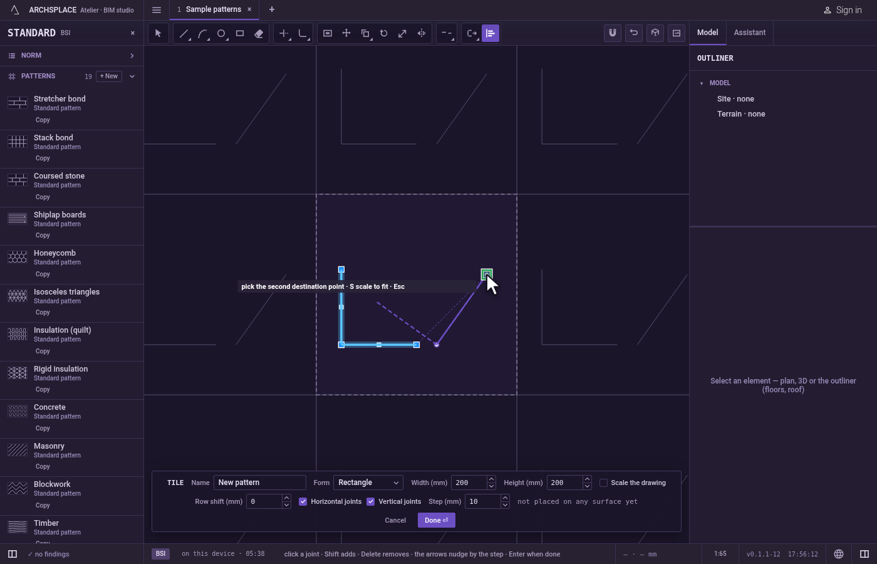Increase the Width (mm) stepper value
This screenshot has width=877, height=564.
pyautogui.click(x=491, y=479)
